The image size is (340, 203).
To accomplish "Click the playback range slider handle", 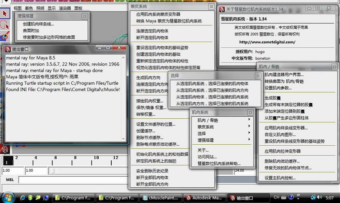I will 53,171.
